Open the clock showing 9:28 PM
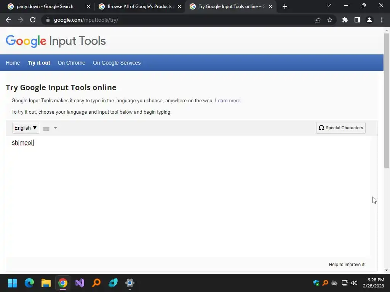390x292 pixels. tap(373, 283)
